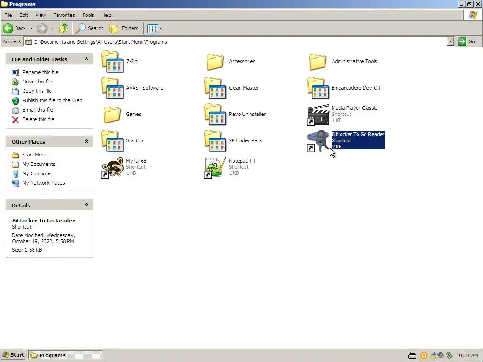Open the Favorites menu
The height and width of the screenshot is (362, 483).
click(64, 15)
